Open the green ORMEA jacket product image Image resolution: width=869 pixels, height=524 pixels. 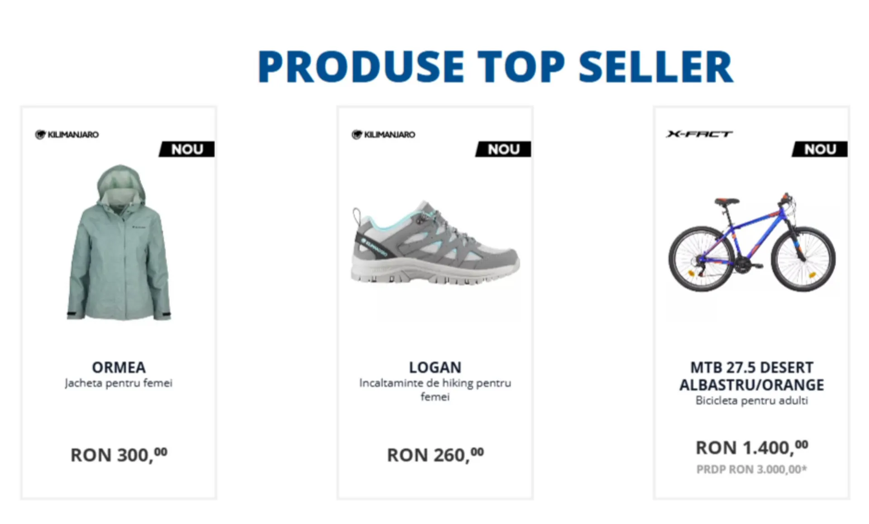[119, 243]
